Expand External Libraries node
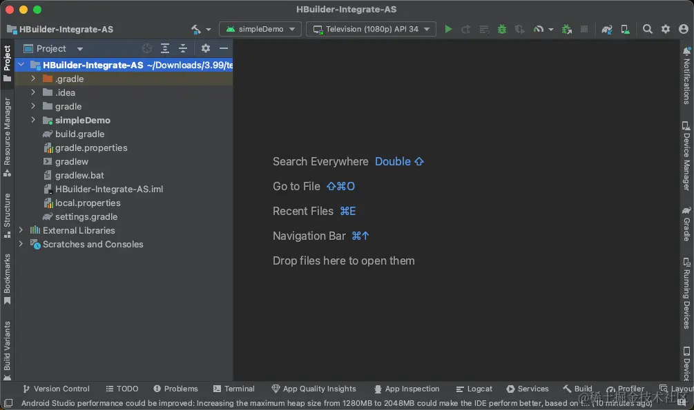This screenshot has height=410, width=694. (21, 230)
